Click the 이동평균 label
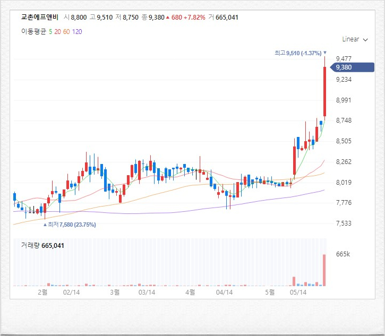 pos(33,32)
